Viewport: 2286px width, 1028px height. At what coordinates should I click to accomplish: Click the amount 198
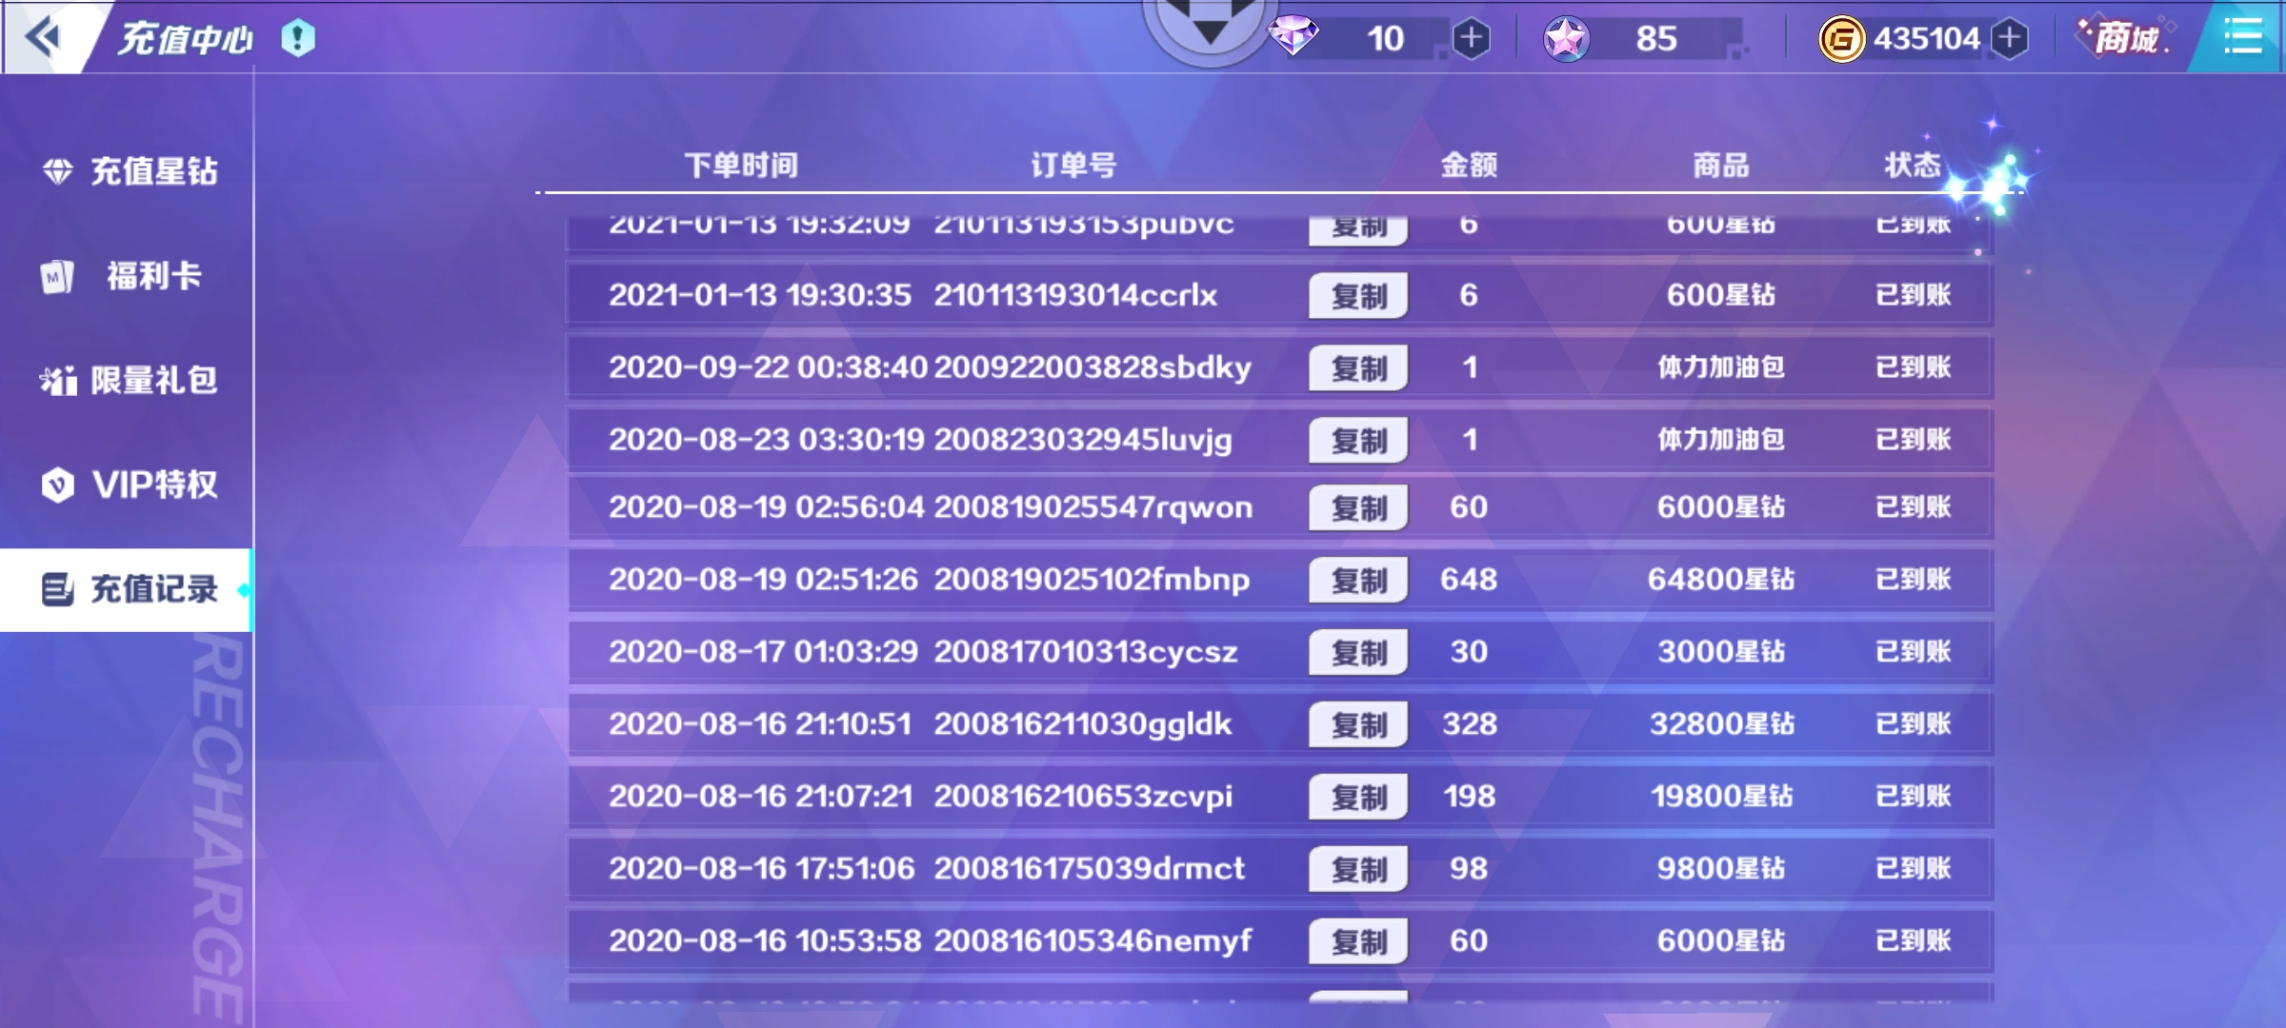[x=1470, y=797]
